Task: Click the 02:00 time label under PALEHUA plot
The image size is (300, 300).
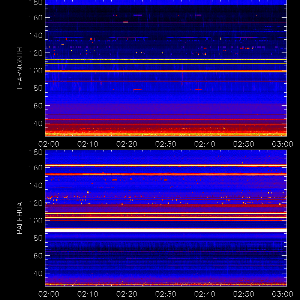Action: [49, 294]
